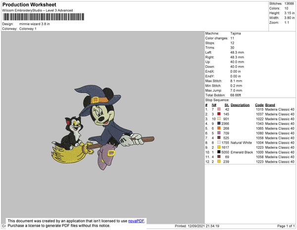This screenshot has width=297, height=230.
Task: Click stitch count '2366' in row 4
Action: pos(225,123)
